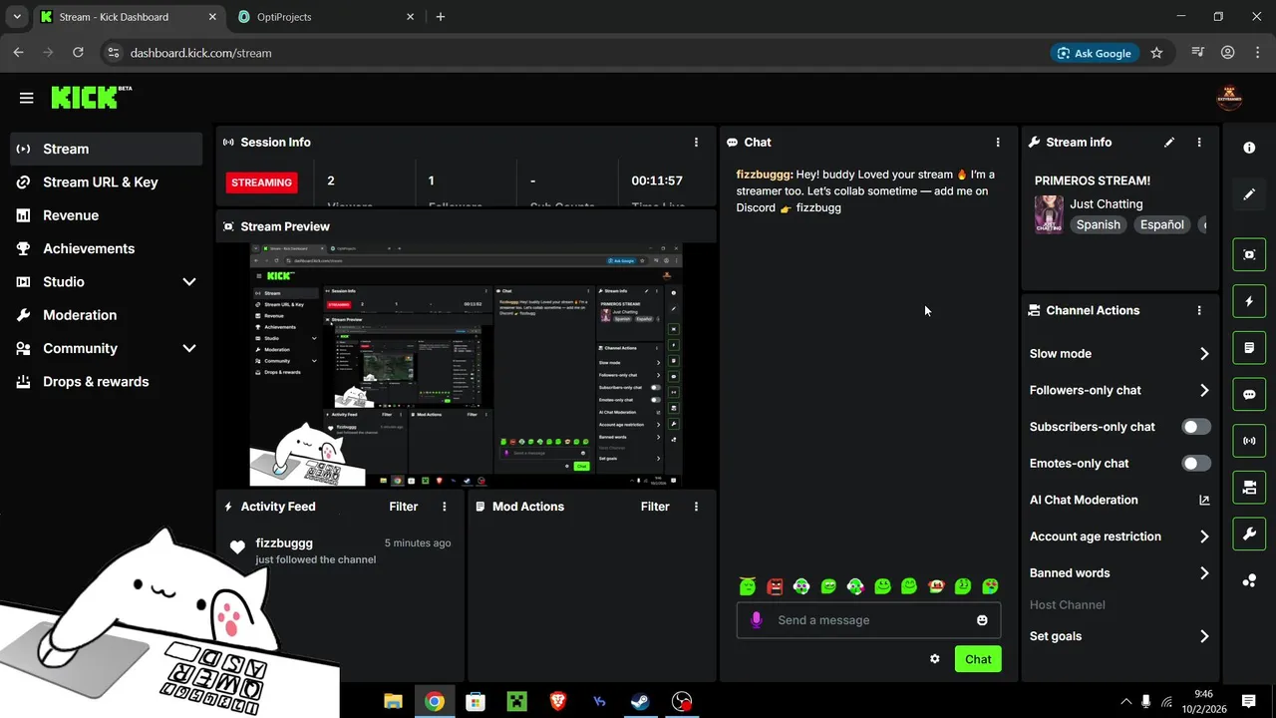This screenshot has width=1276, height=718.
Task: Filter the Mod Actions panel
Action: (655, 507)
